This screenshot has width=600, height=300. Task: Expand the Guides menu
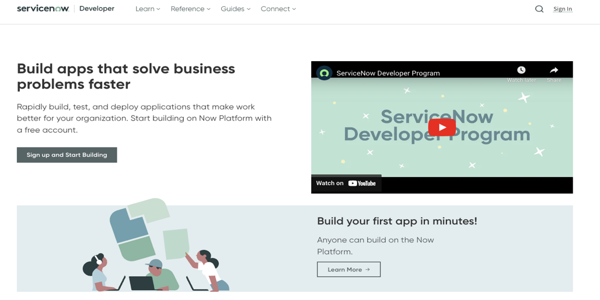[x=235, y=9]
